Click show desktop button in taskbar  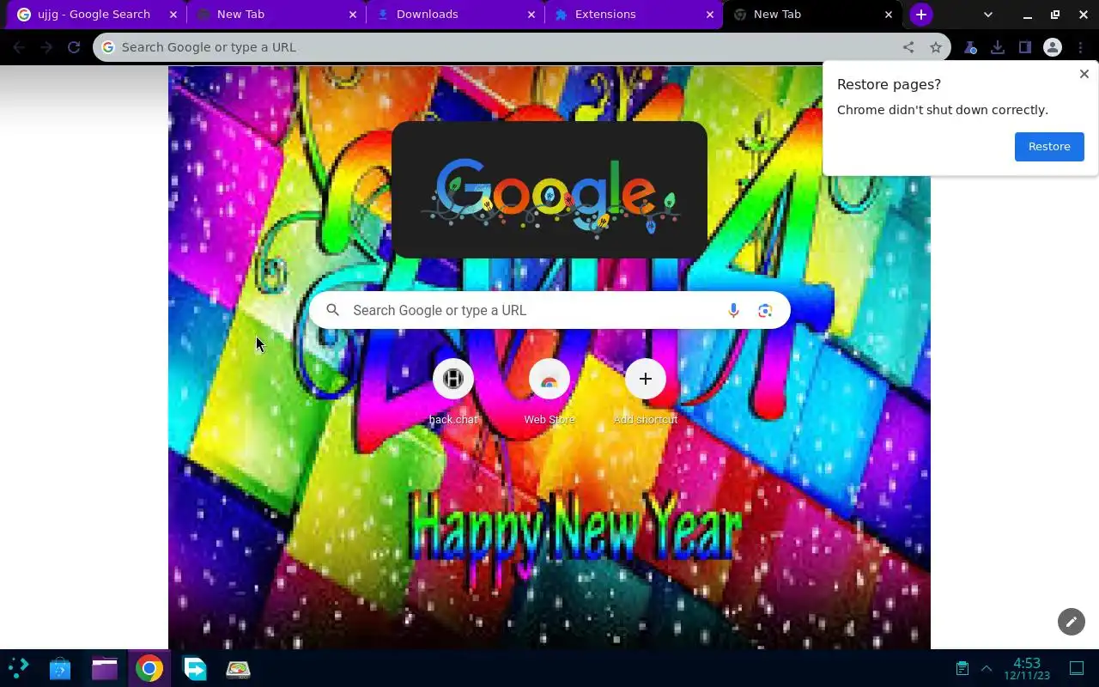(1077, 668)
